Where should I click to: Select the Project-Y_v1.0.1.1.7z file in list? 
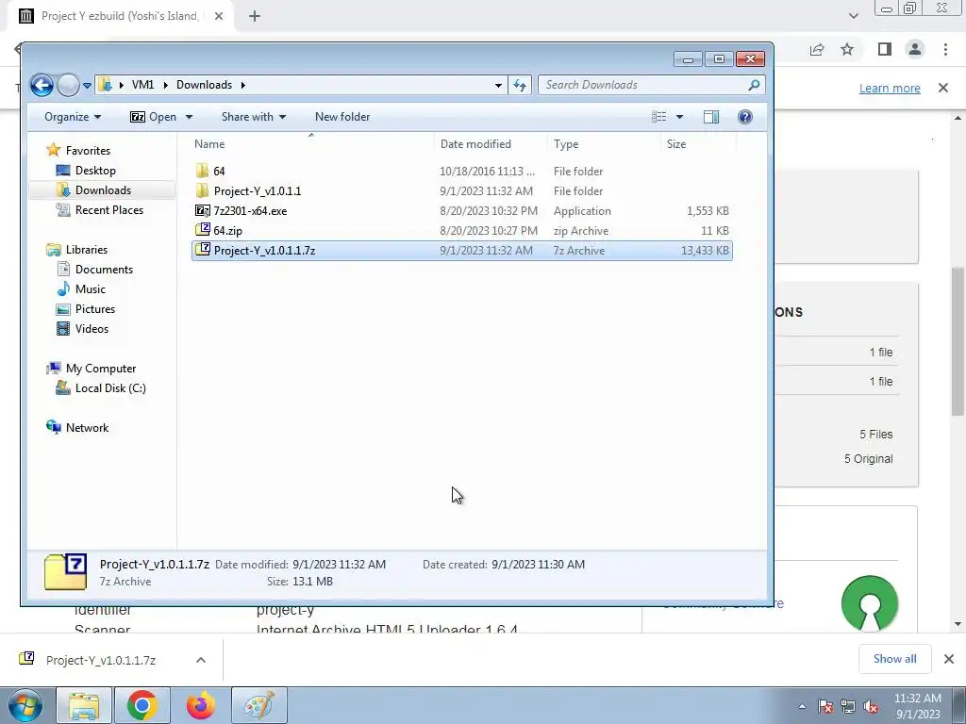coord(462,251)
